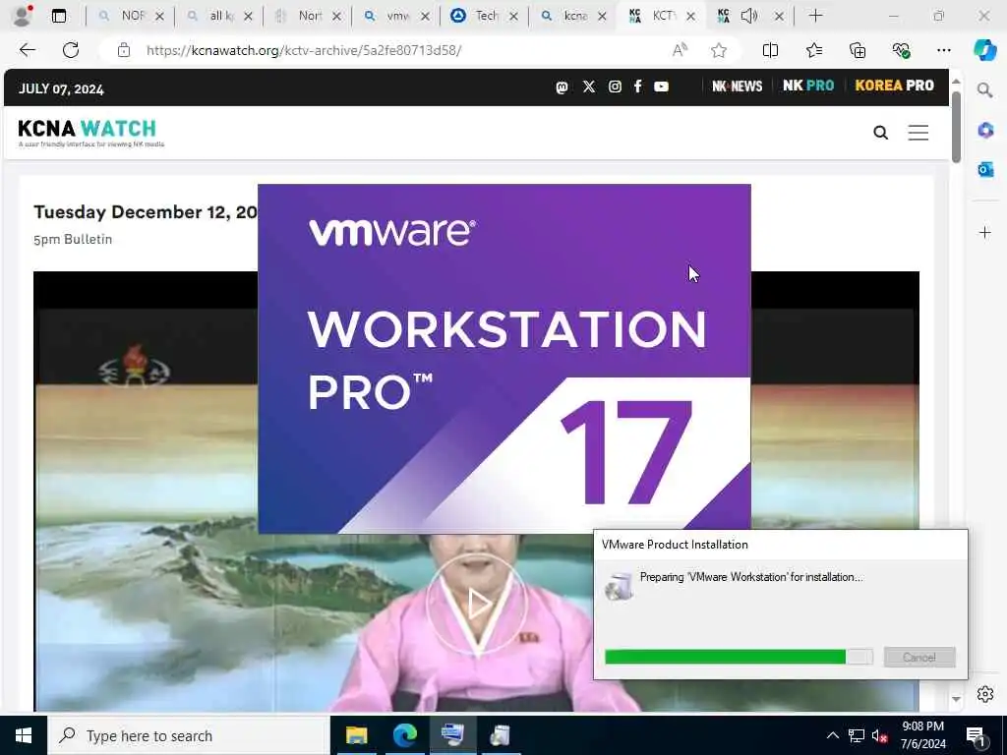The height and width of the screenshot is (755, 1007).
Task: Open the muted taskbar volume icon
Action: (880, 735)
